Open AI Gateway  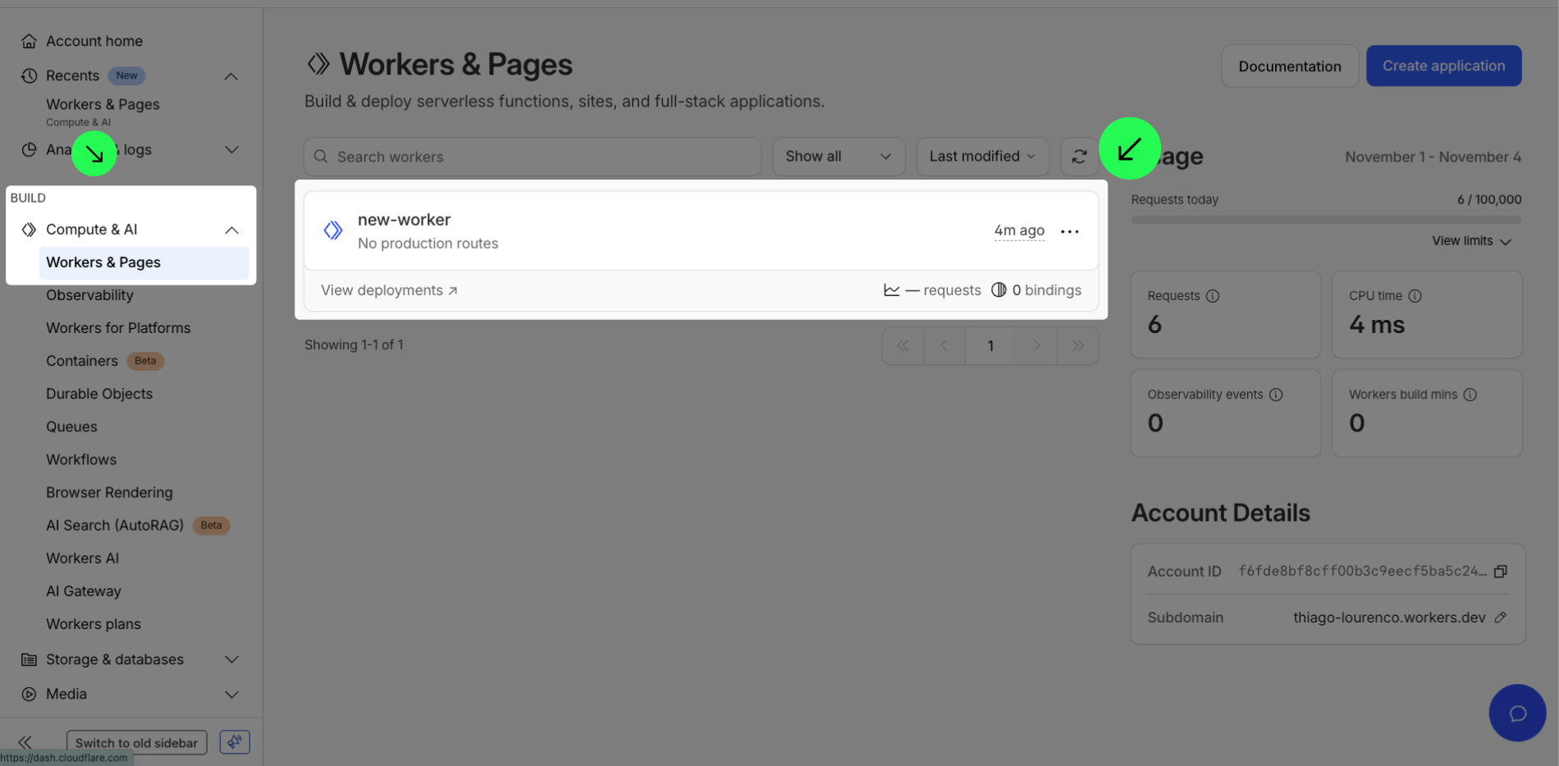click(84, 590)
